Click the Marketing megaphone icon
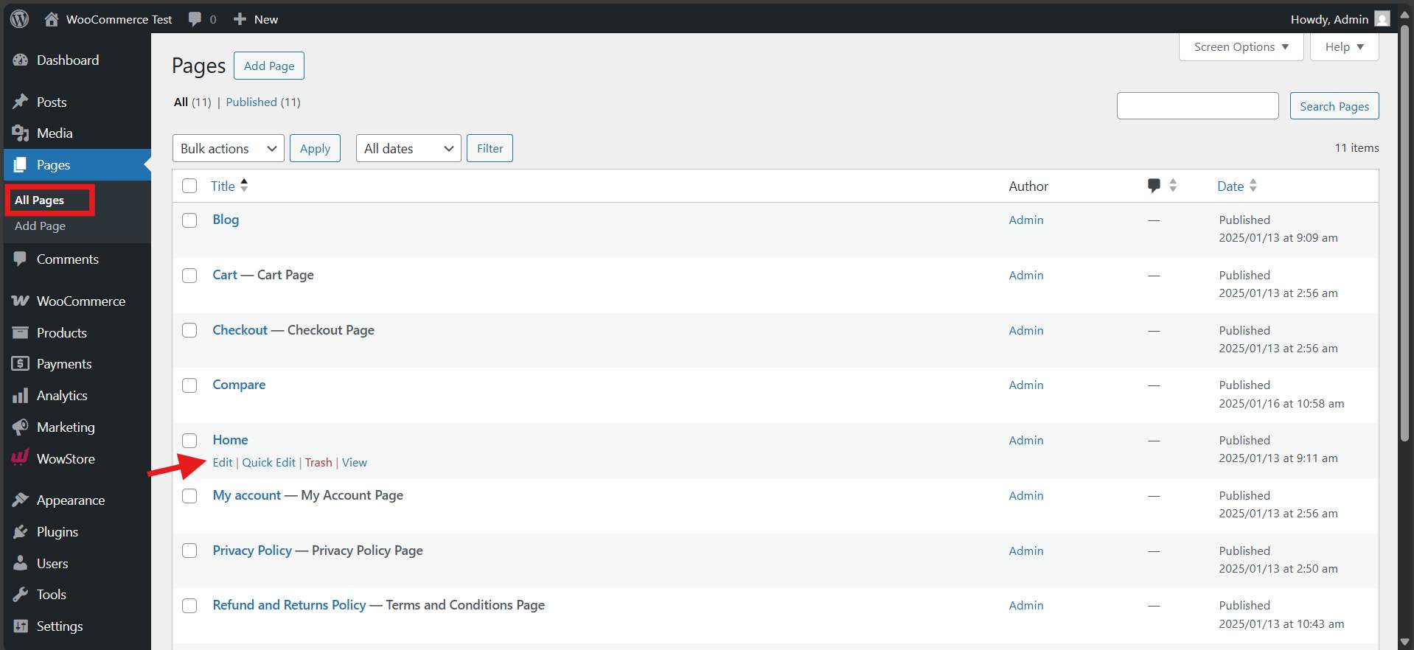The width and height of the screenshot is (1414, 650). [x=21, y=427]
